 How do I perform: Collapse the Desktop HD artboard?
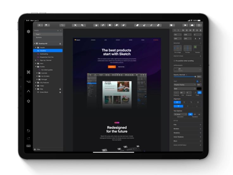35,44
